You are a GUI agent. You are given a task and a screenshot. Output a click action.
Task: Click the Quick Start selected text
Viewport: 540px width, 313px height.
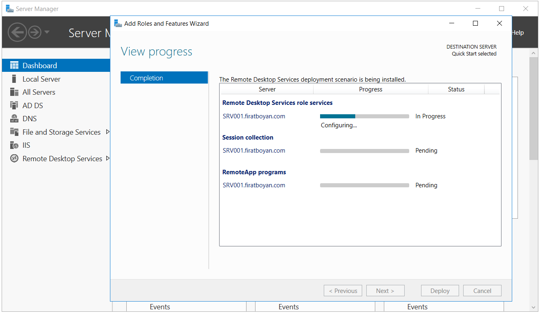474,53
